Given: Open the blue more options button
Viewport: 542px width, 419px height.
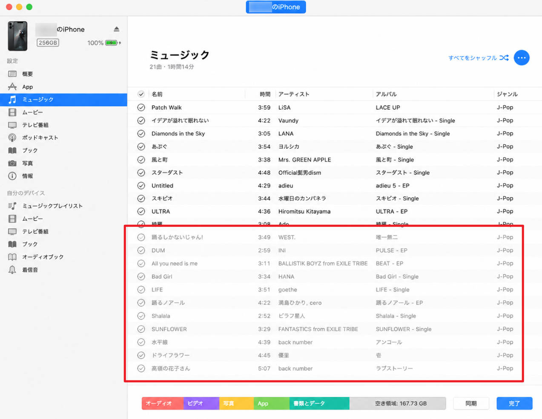Looking at the screenshot, I should point(522,58).
